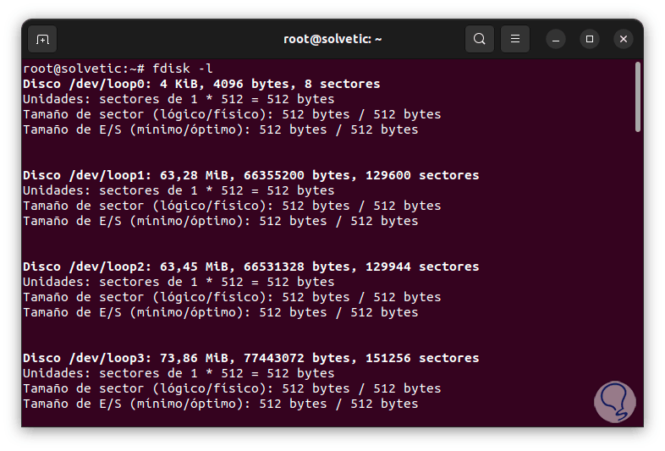The image size is (665, 451).
Task: Maximize the terminal window
Action: [590, 39]
